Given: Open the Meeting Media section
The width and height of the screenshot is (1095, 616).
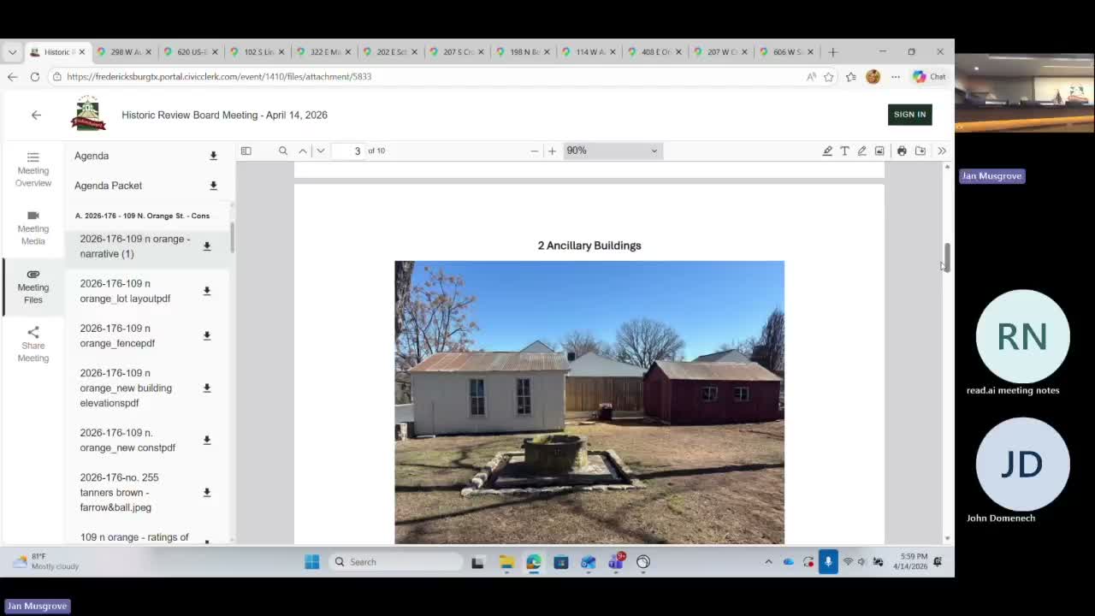Looking at the screenshot, I should (x=33, y=228).
